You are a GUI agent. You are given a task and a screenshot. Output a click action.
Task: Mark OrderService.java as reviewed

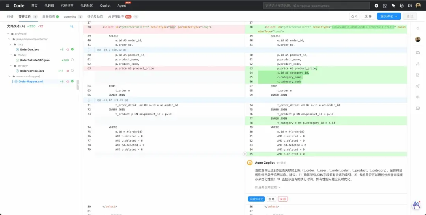pyautogui.click(x=72, y=70)
